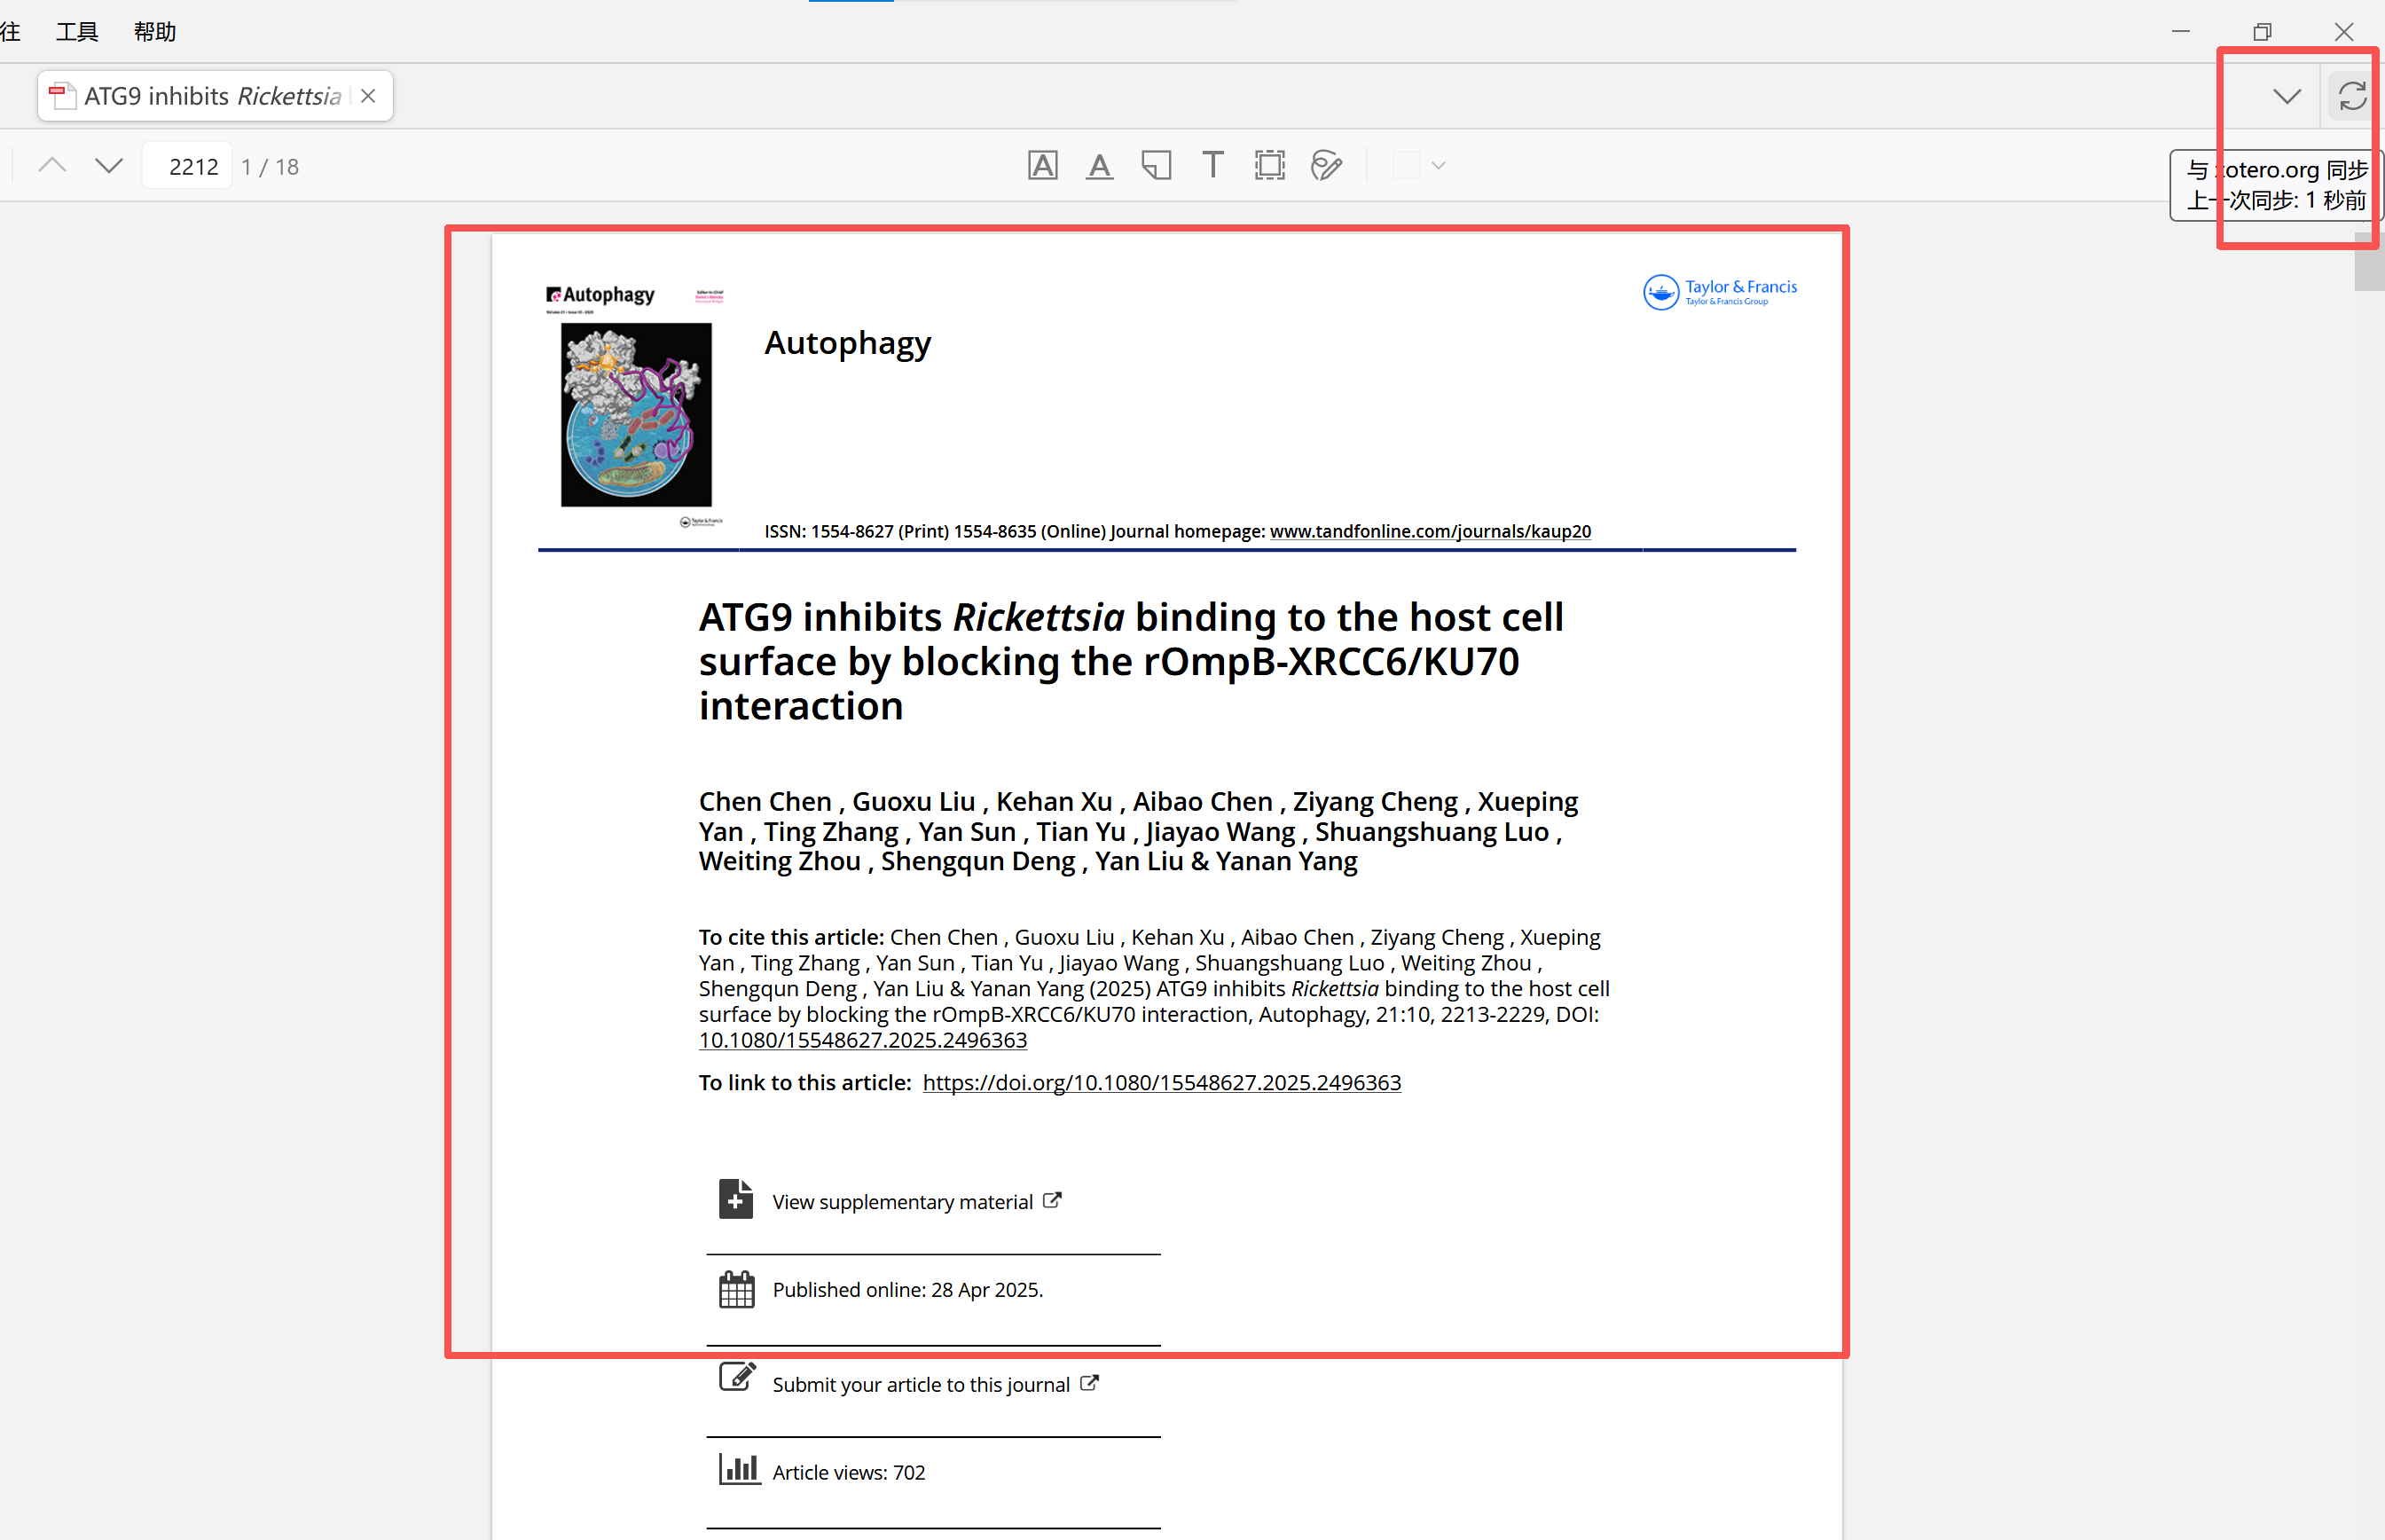Select the Add Text annotation tool
The width and height of the screenshot is (2385, 1540).
(1212, 166)
